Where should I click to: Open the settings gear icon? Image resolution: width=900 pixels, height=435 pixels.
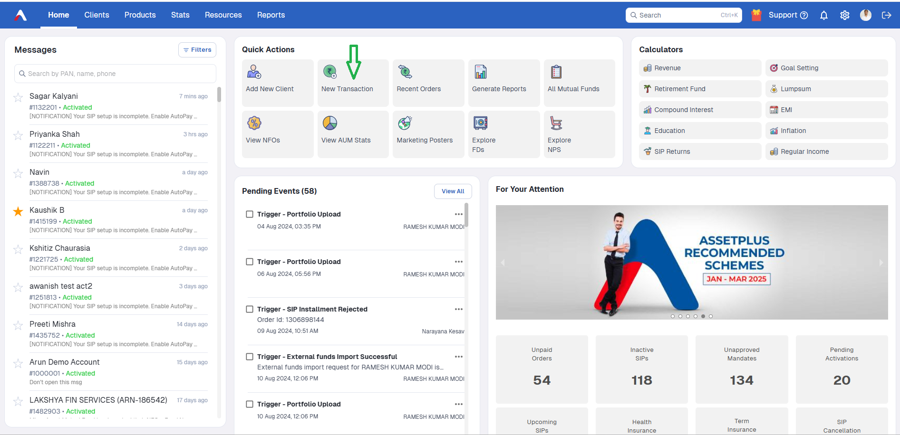coord(845,15)
